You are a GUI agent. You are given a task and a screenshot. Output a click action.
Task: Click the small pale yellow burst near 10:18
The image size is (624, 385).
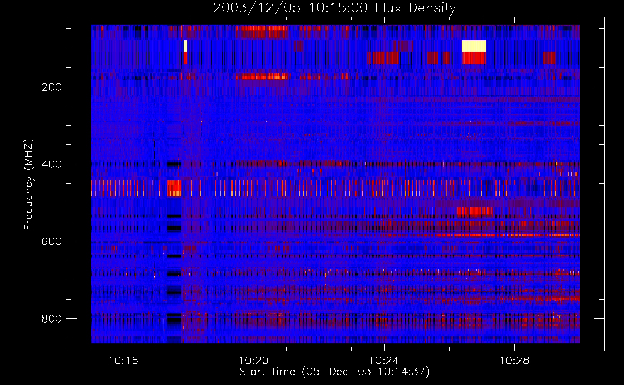[x=186, y=46]
